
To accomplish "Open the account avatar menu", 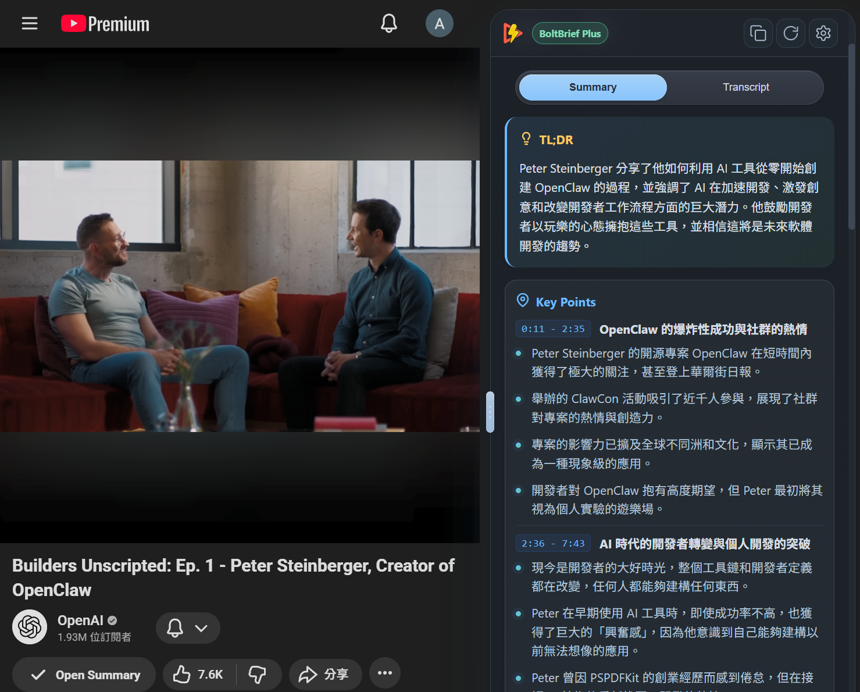I will [x=440, y=23].
